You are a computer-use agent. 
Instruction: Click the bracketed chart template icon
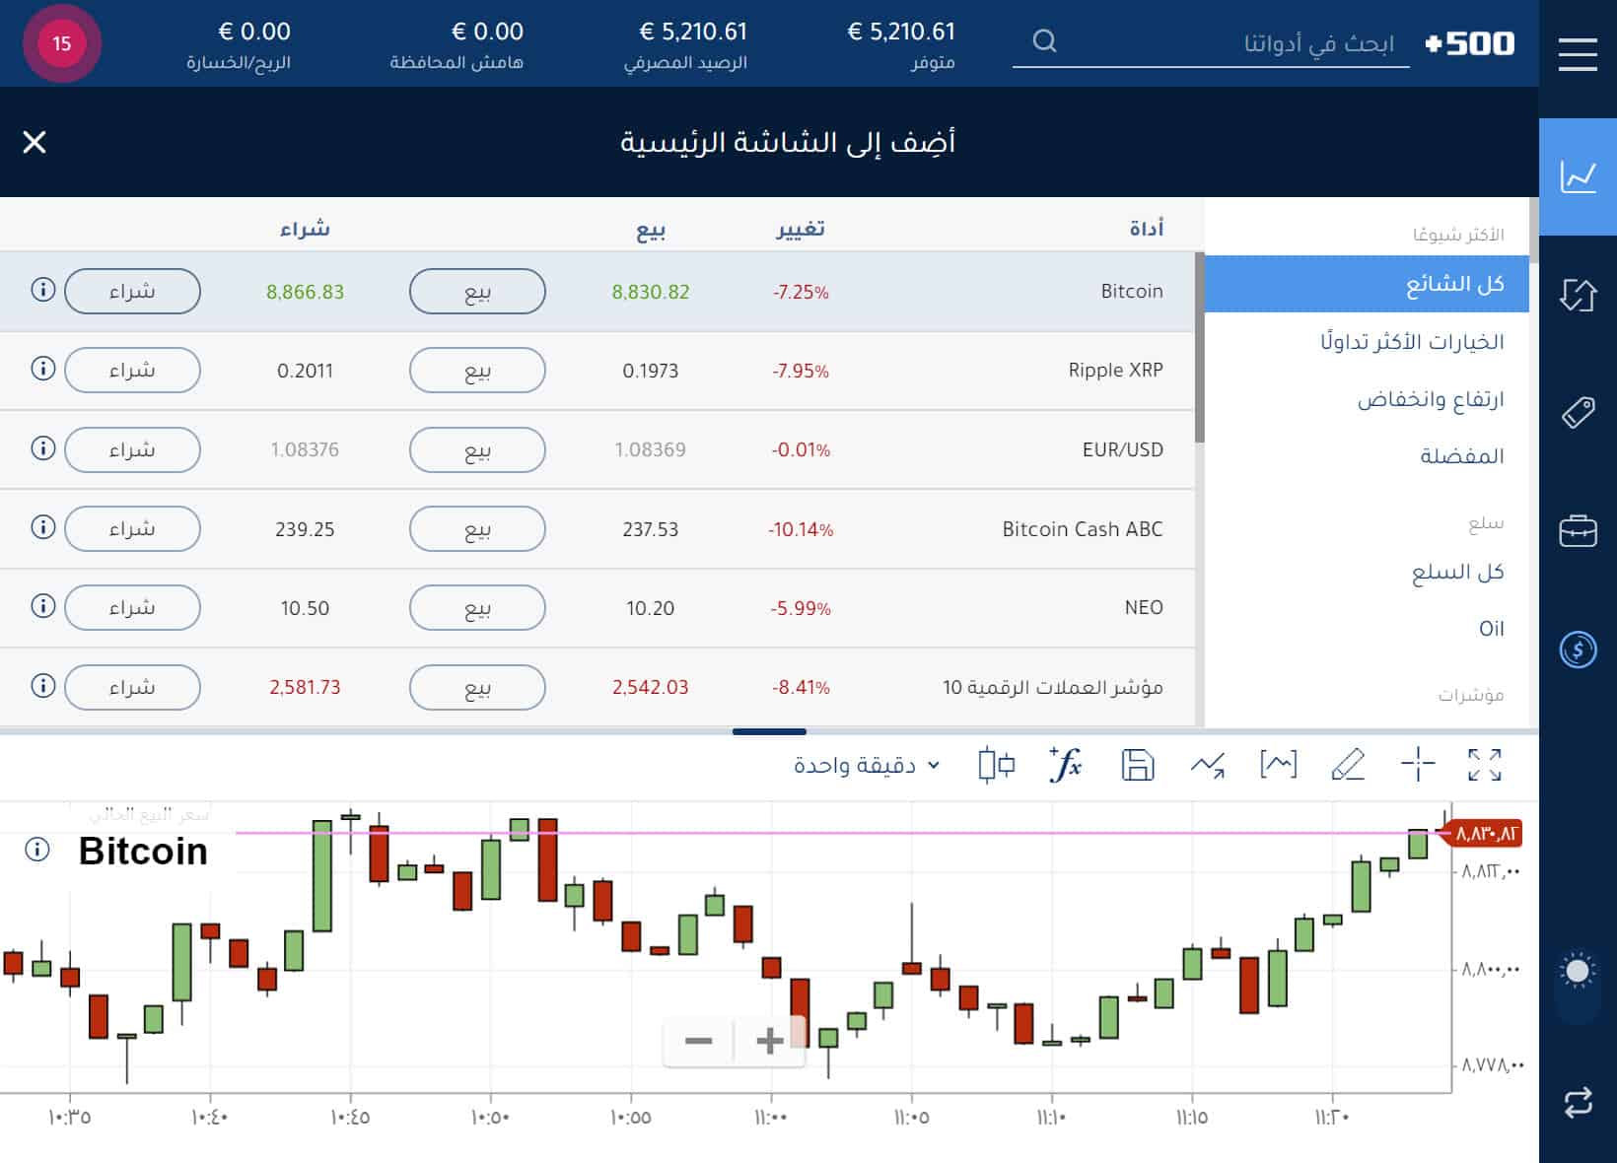click(x=1278, y=765)
